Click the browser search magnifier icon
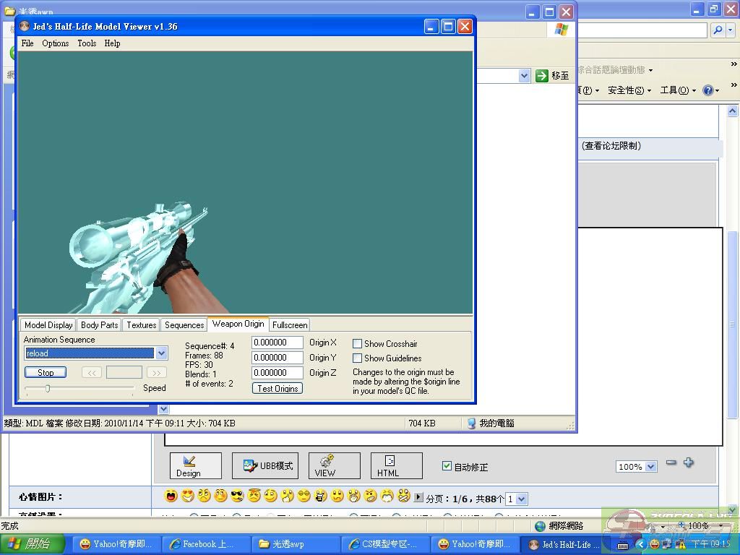 pyautogui.click(x=718, y=30)
